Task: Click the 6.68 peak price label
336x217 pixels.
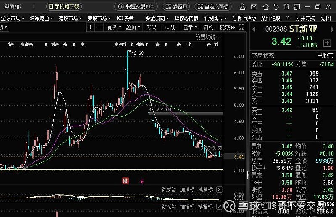Action: tap(139, 53)
